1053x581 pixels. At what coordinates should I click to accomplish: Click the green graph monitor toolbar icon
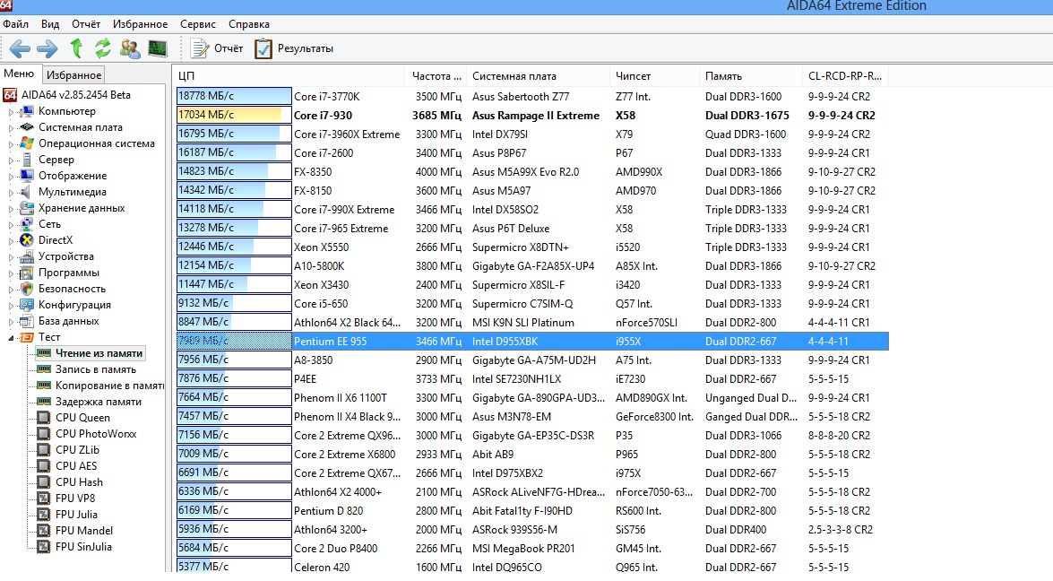click(x=158, y=48)
